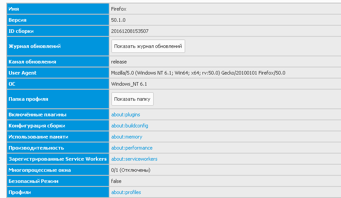Click the "Многопроцессные окна" row label
The height and width of the screenshot is (198, 341).
40,170
